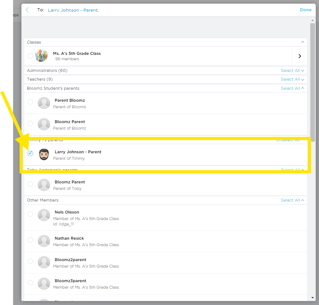Viewport: 319px width, 305px height.
Task: Check Bloomz Parent of Bloomz radio
Action: pyautogui.click(x=30, y=123)
